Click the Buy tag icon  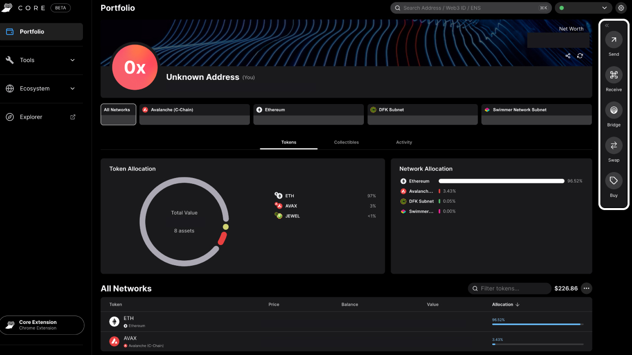click(x=614, y=180)
